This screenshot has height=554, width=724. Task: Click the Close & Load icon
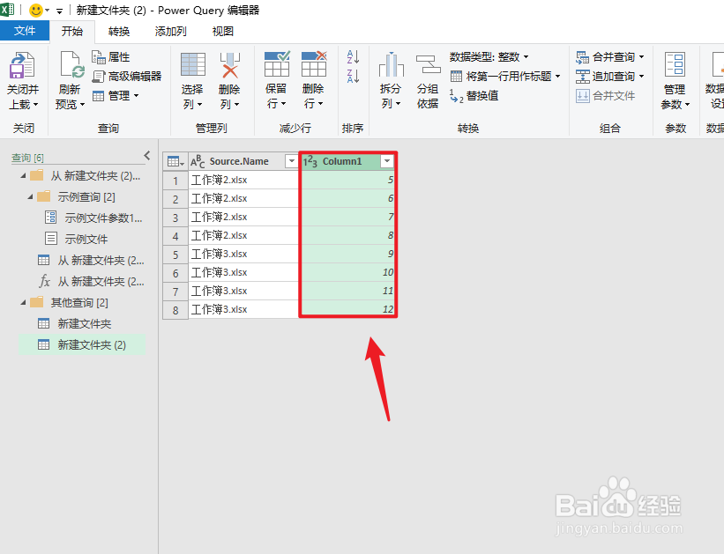click(x=22, y=65)
